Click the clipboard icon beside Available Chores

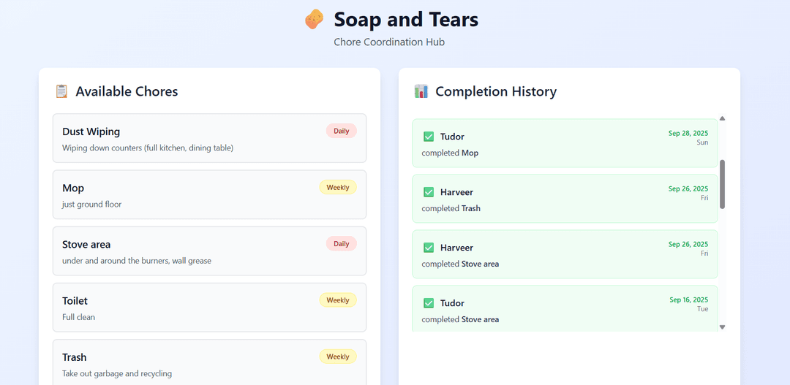pyautogui.click(x=61, y=91)
